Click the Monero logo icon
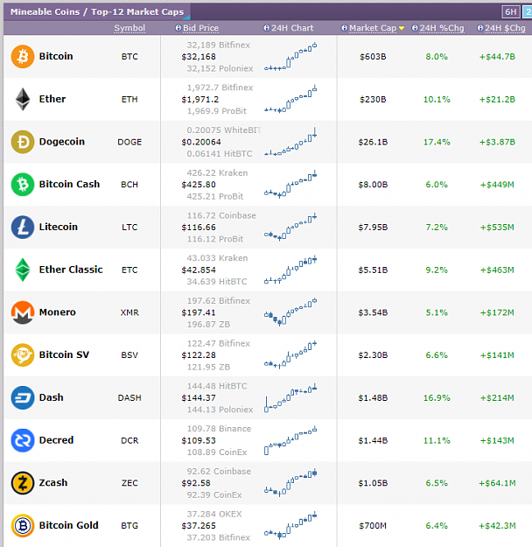This screenshot has height=547, width=532. [x=23, y=312]
